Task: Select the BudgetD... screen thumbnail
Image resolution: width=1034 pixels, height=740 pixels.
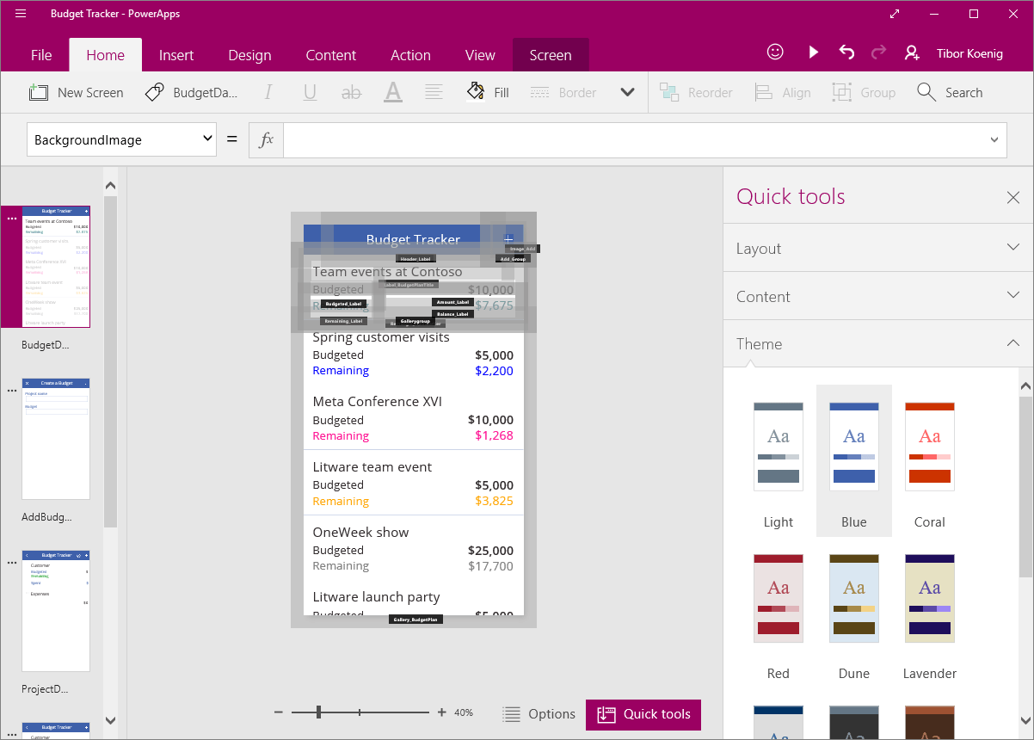Action: (x=56, y=267)
